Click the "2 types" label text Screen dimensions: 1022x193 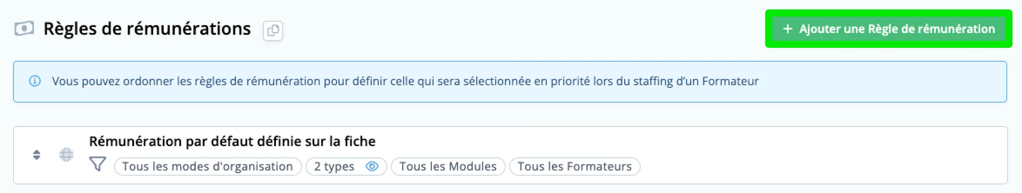[334, 166]
